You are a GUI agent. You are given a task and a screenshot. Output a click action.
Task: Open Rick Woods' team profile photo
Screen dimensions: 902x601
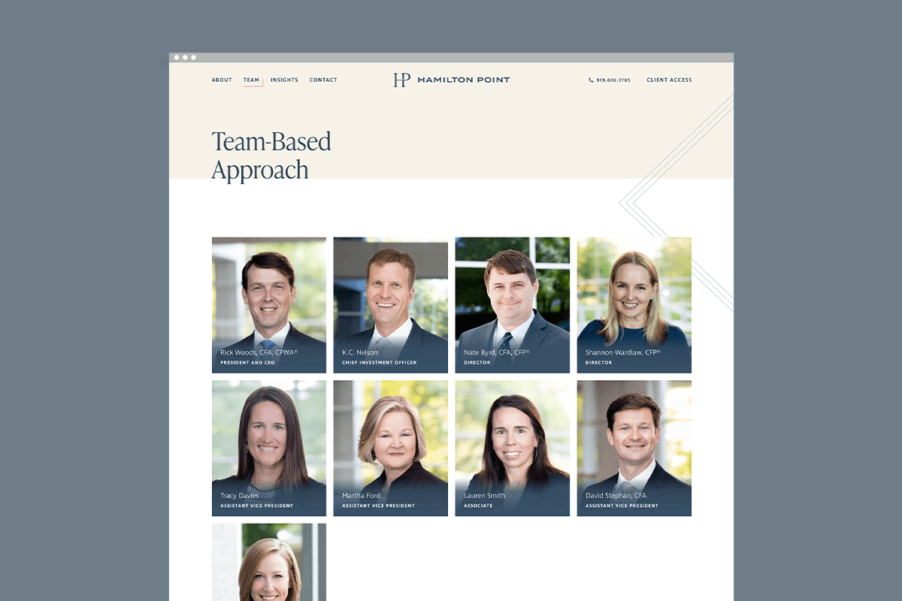[x=269, y=305]
